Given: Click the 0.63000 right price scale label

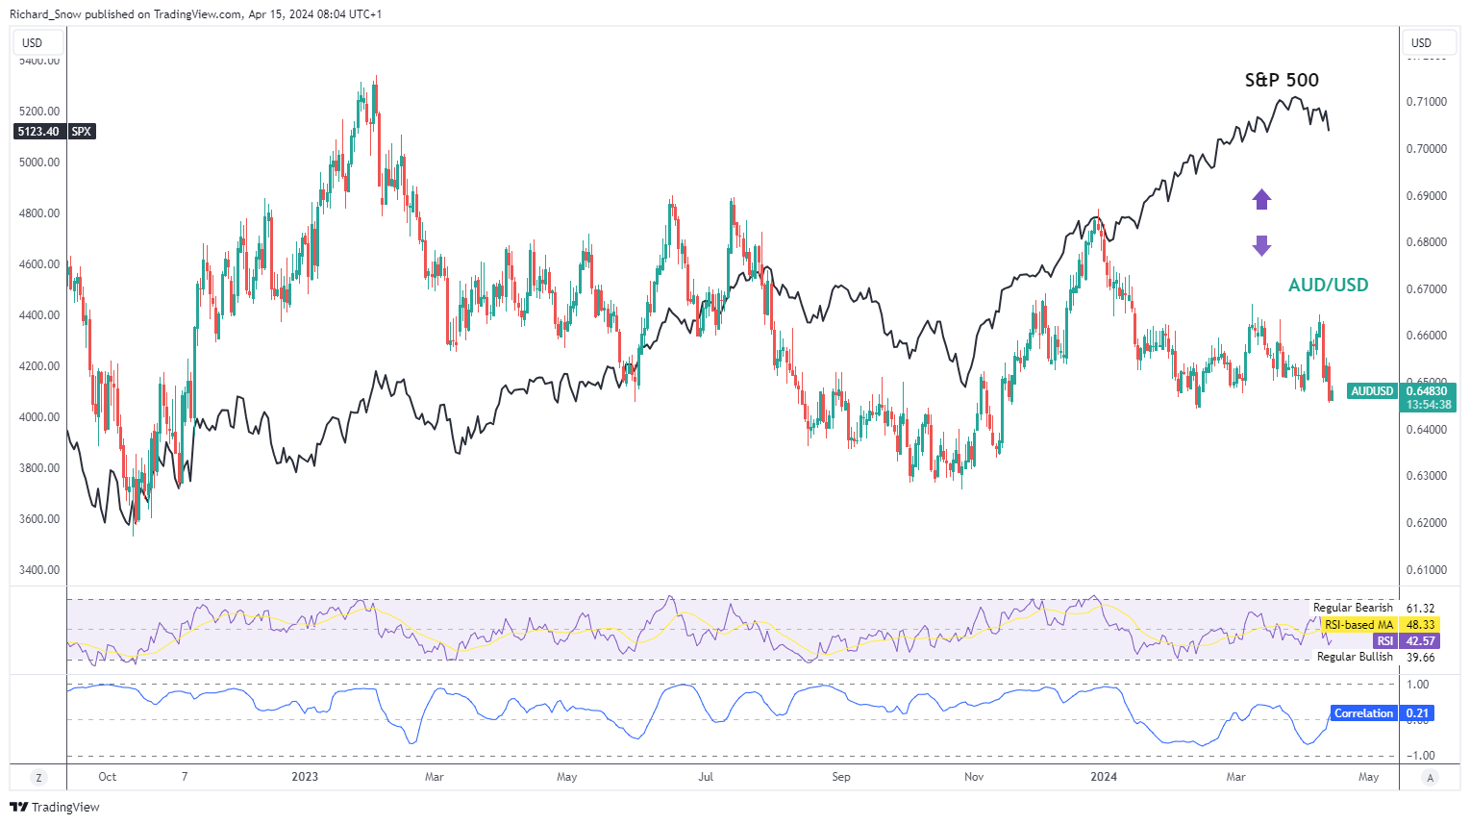Looking at the screenshot, I should click(1427, 476).
